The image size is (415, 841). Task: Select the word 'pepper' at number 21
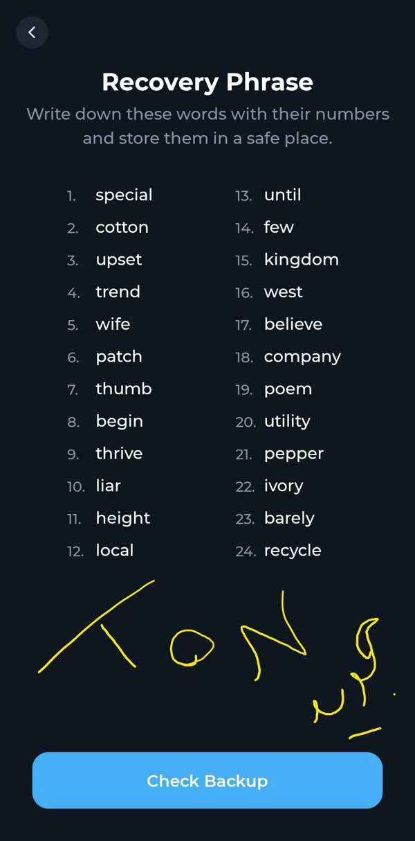[x=294, y=454]
